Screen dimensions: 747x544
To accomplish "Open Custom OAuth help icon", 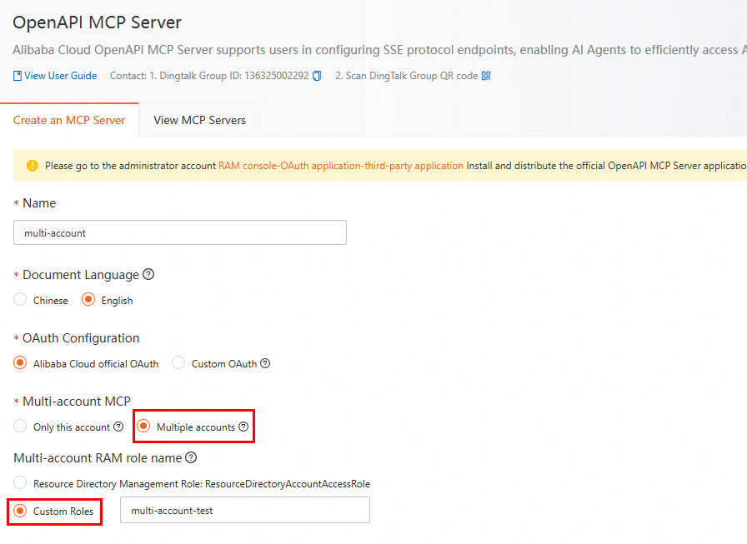I will tap(265, 363).
